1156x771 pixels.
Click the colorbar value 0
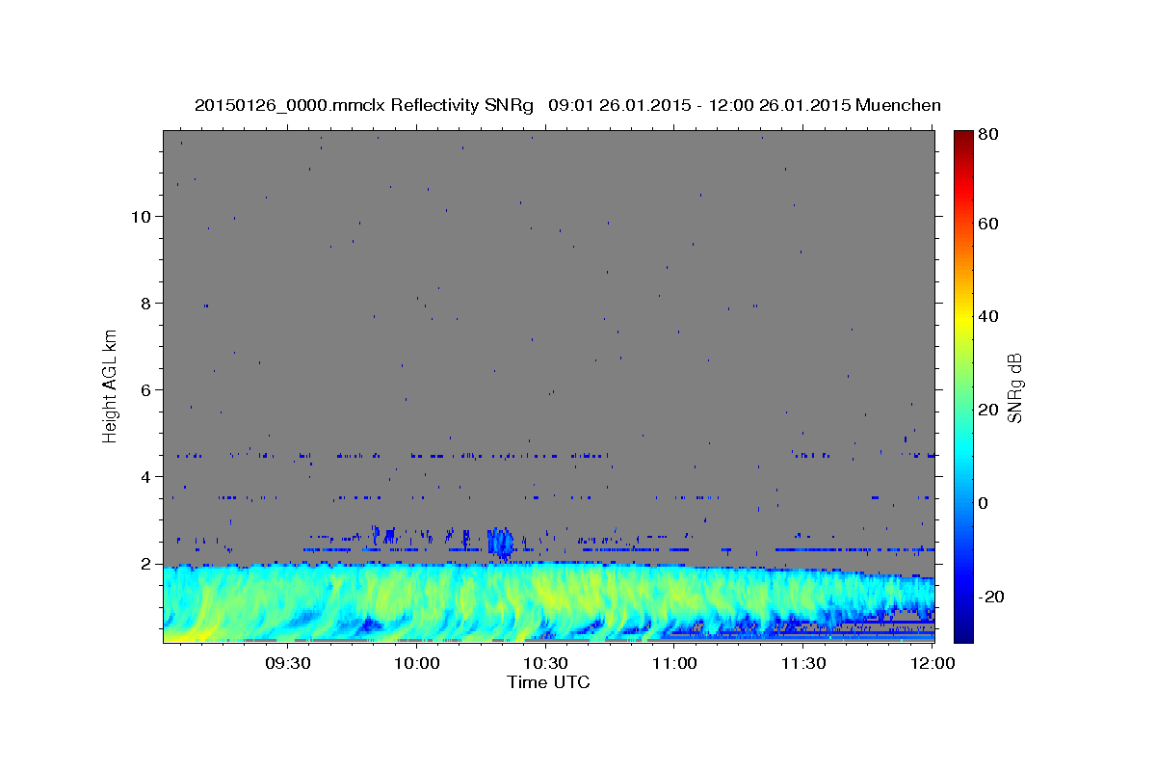tap(984, 503)
